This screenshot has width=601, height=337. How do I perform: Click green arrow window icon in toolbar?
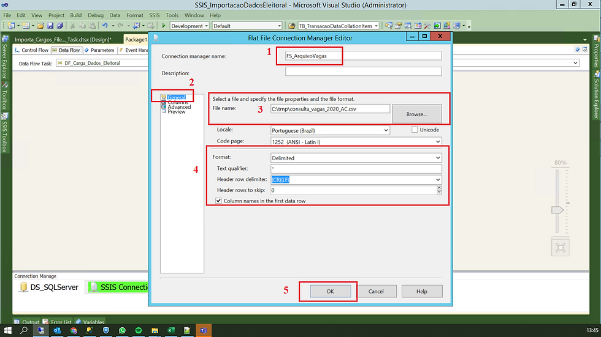(x=437, y=26)
